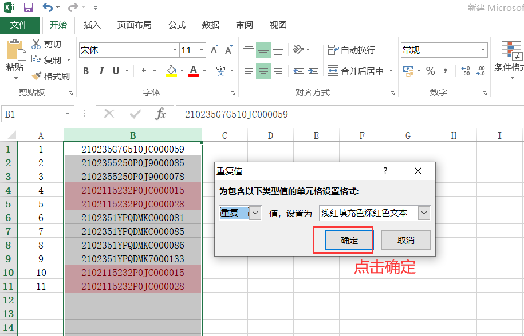Switch to the 公式 ribbon tab
The image size is (524, 336).
(x=177, y=25)
